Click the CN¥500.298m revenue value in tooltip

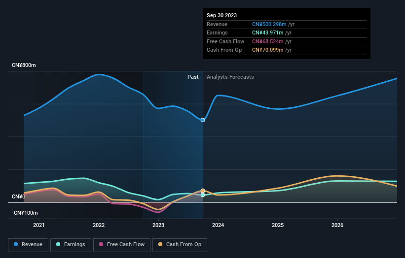[x=269, y=24]
